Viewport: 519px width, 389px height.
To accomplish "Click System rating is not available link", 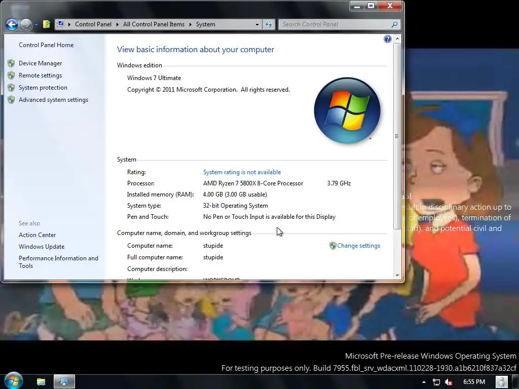I will (242, 172).
